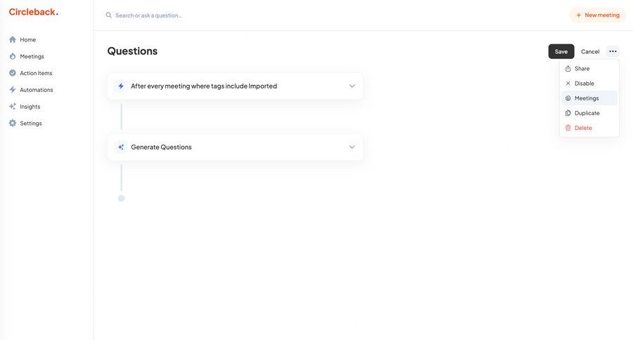Click the Home icon in sidebar

coord(13,39)
